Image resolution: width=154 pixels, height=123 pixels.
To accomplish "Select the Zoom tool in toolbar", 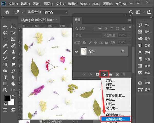I will pyautogui.click(x=5, y=90).
